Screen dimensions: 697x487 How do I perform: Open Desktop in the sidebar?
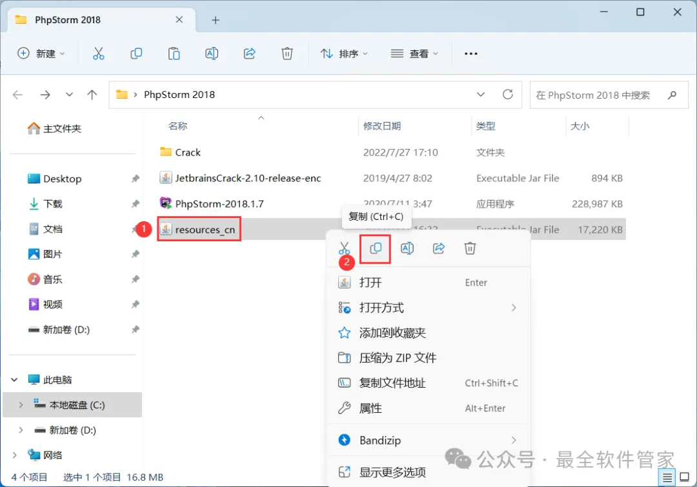pyautogui.click(x=54, y=179)
